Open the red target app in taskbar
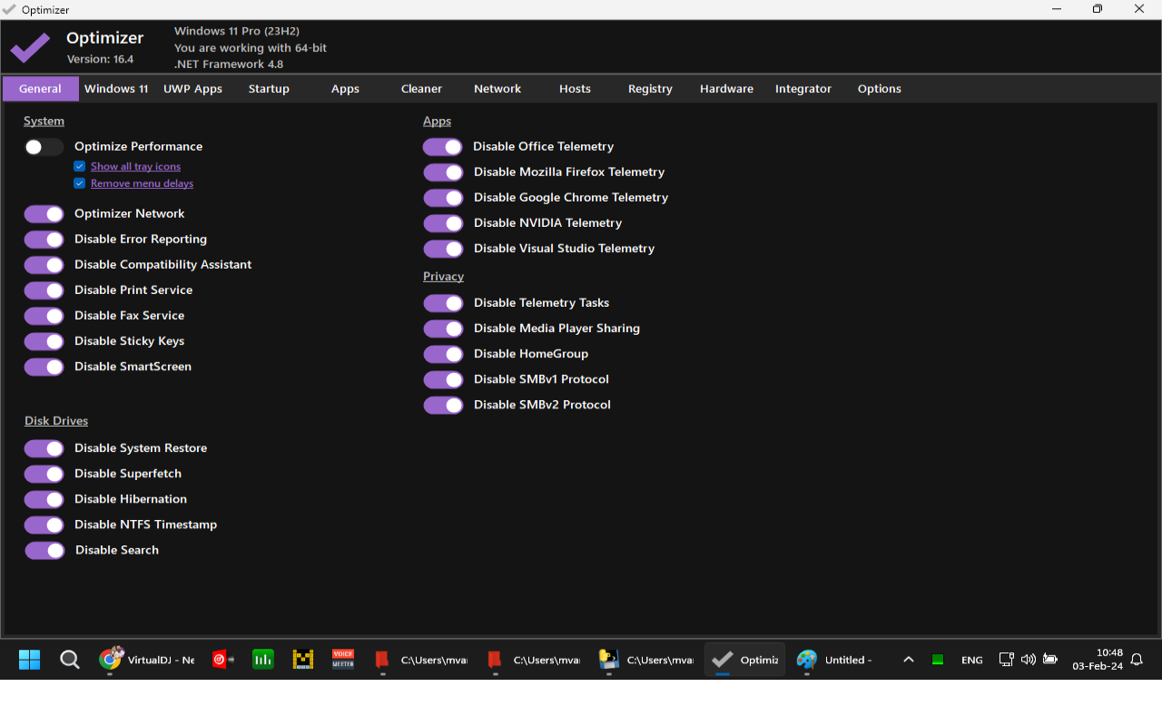The image size is (1162, 726). tap(223, 660)
